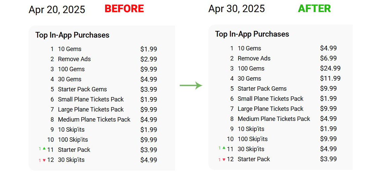This screenshot has height=176, width=382.
Task: Click Top In-App Purchases heading in AFTER panel
Action: tap(252, 34)
